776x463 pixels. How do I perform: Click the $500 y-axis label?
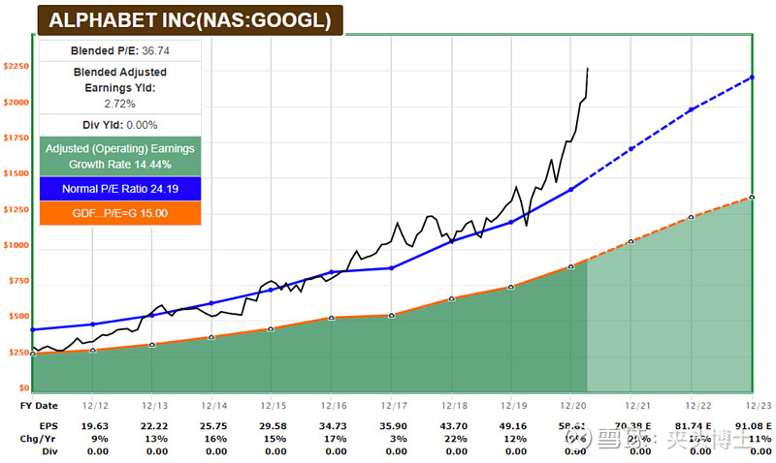click(18, 316)
